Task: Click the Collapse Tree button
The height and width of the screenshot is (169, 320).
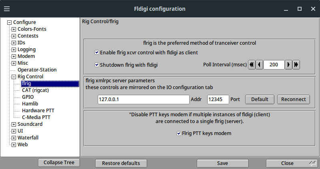Action: (59, 163)
